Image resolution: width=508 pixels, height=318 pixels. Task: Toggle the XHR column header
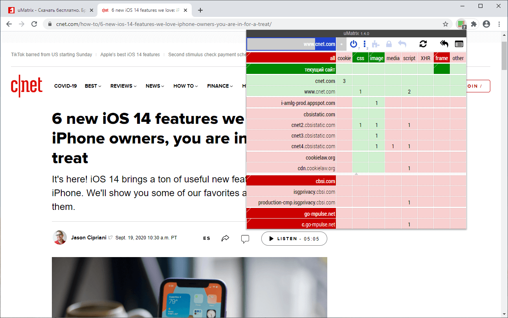tap(425, 58)
